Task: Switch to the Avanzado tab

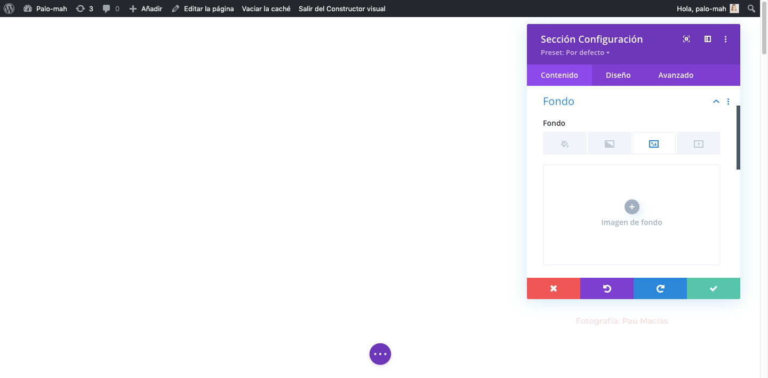Action: (x=676, y=75)
